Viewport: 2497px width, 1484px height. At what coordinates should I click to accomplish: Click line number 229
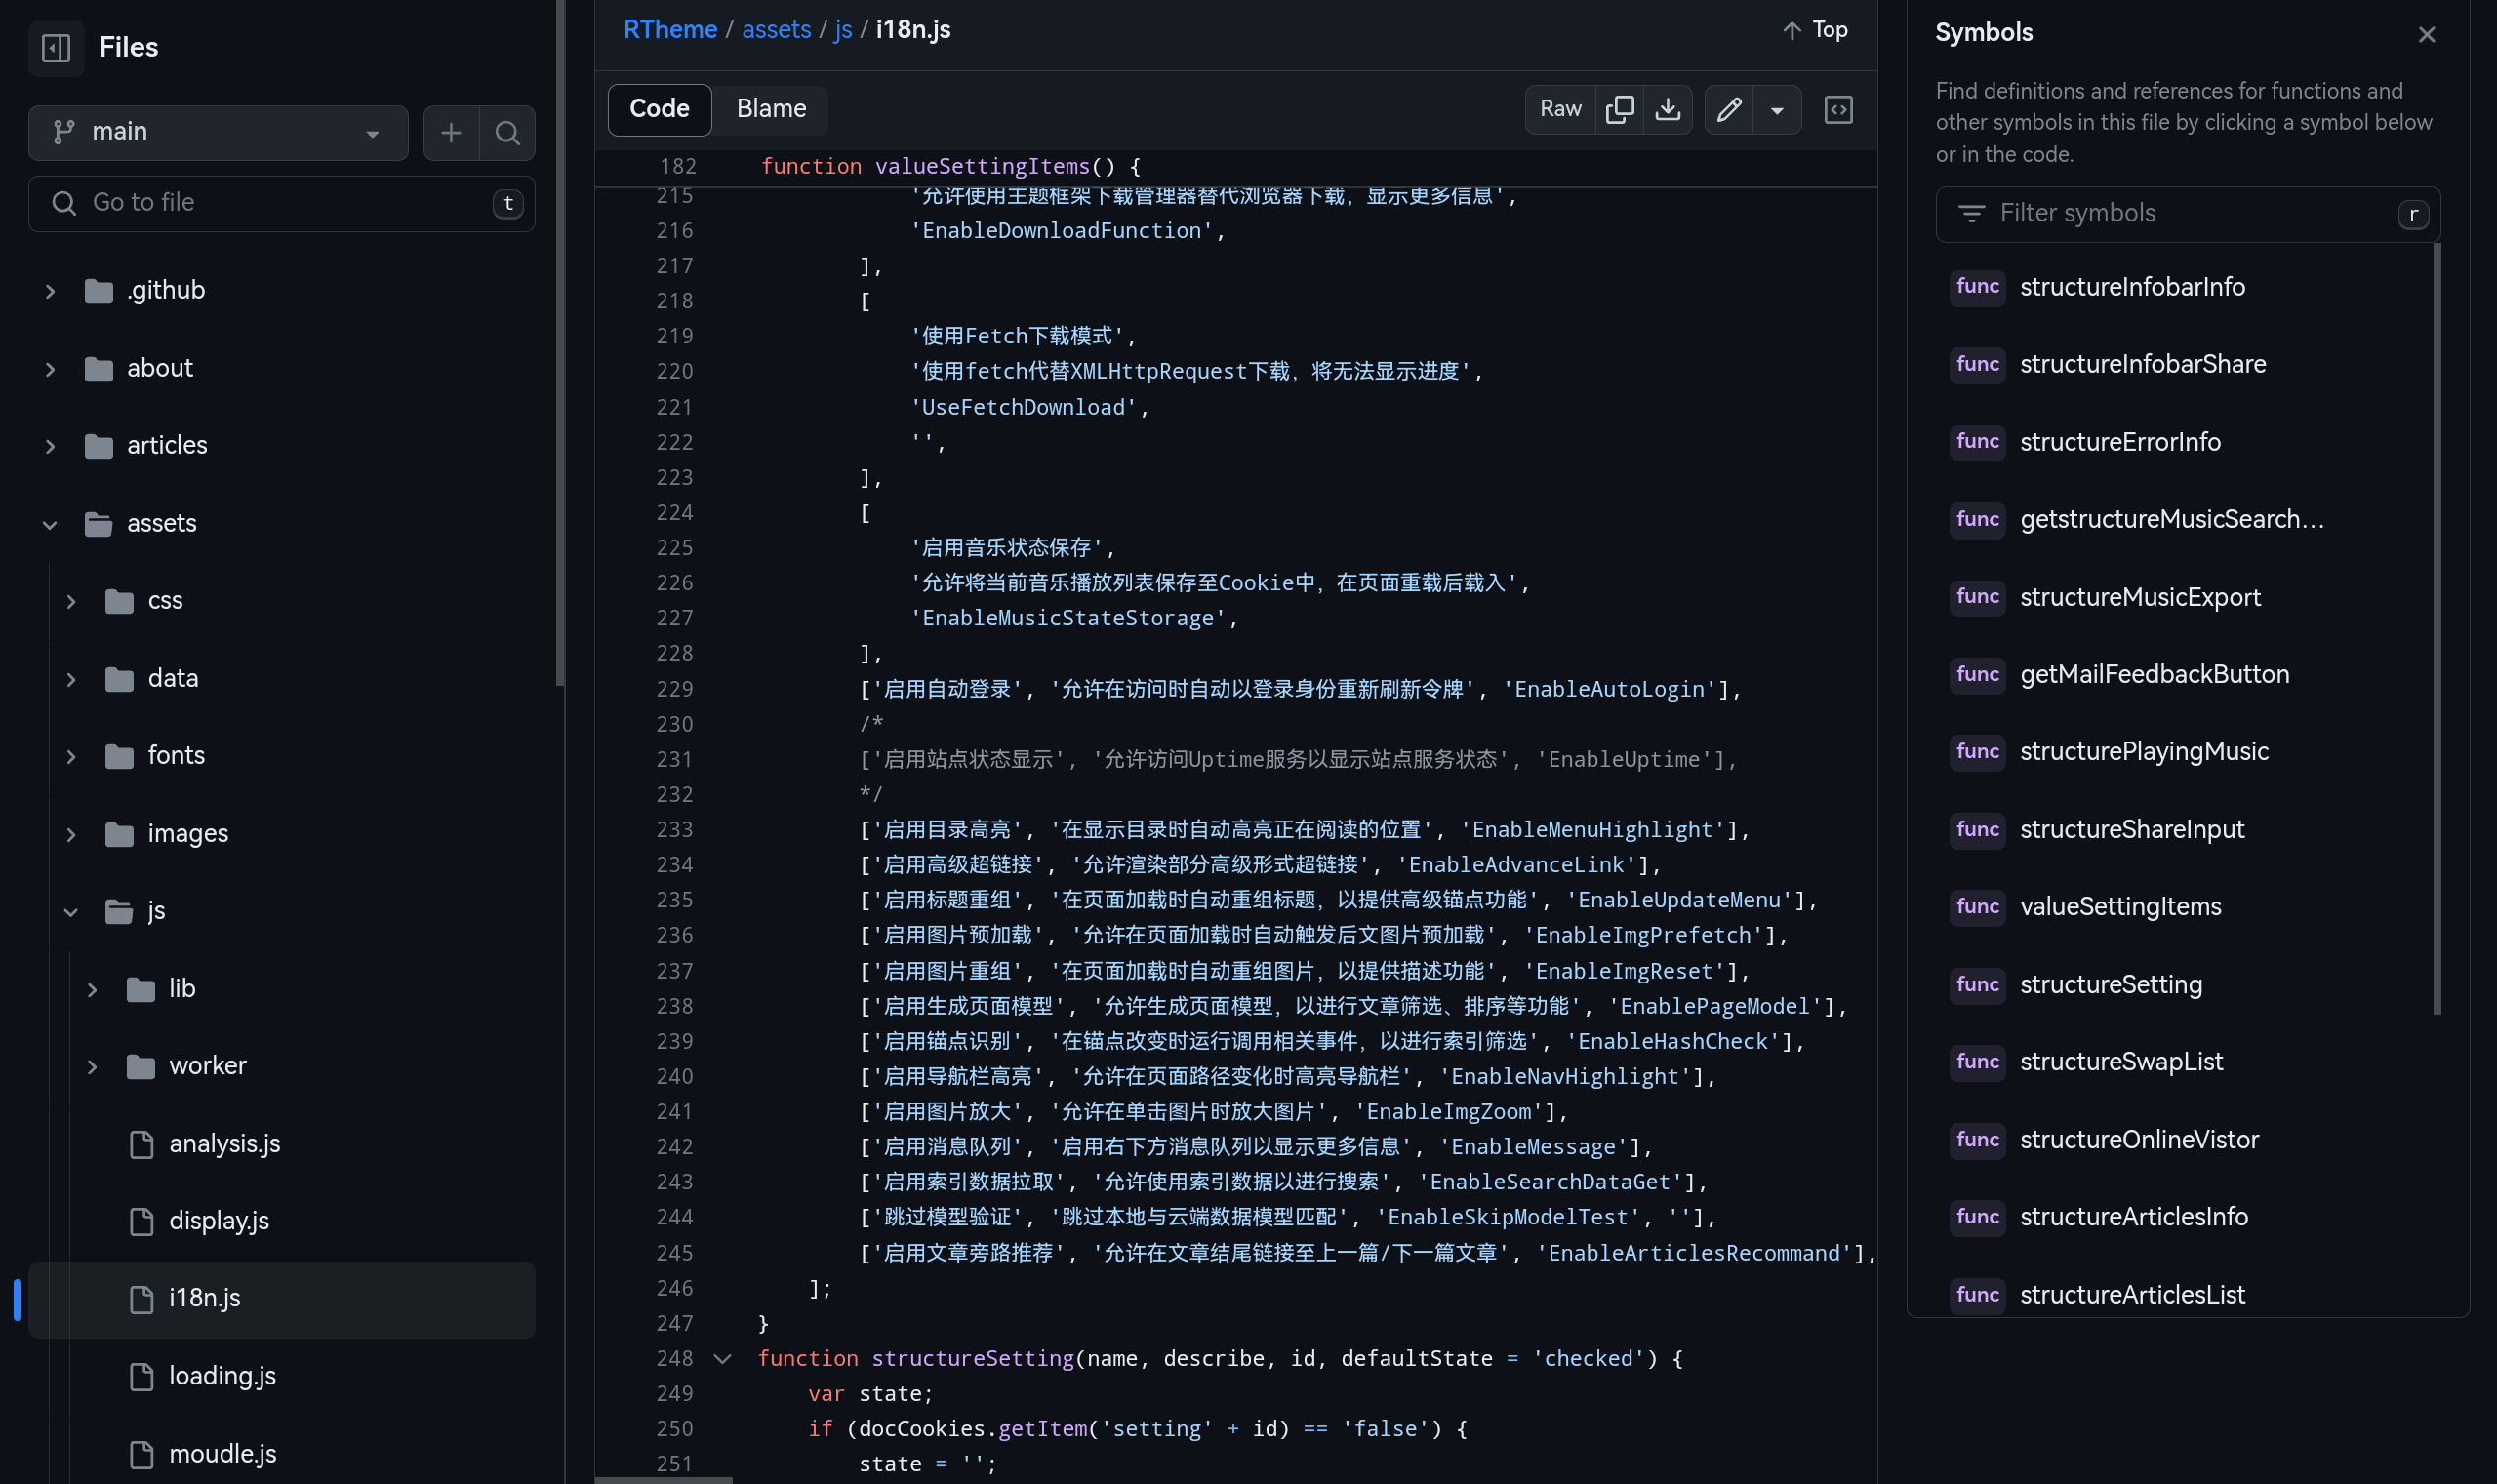[675, 688]
